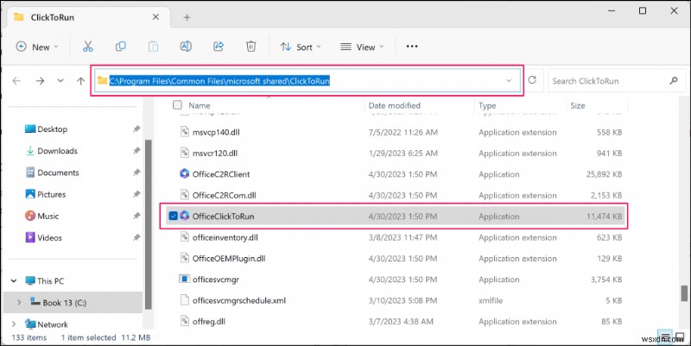Click the folder icon in address bar
This screenshot has width=691, height=346.
[102, 80]
